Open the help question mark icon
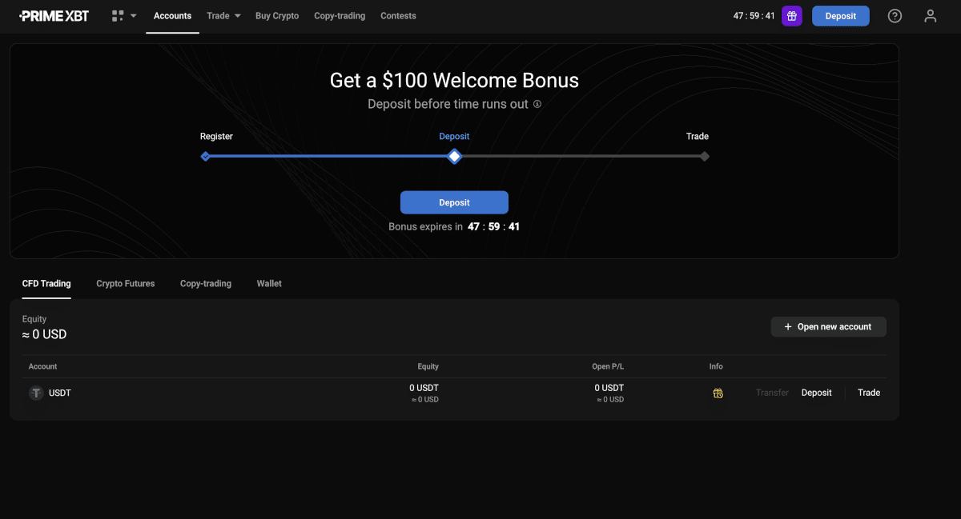This screenshot has height=519, width=961. point(895,16)
